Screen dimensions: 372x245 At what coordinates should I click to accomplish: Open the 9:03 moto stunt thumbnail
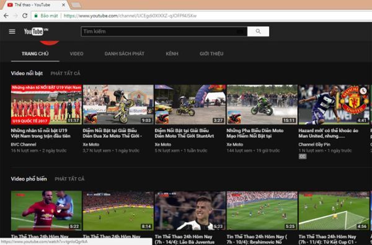click(x=118, y=104)
